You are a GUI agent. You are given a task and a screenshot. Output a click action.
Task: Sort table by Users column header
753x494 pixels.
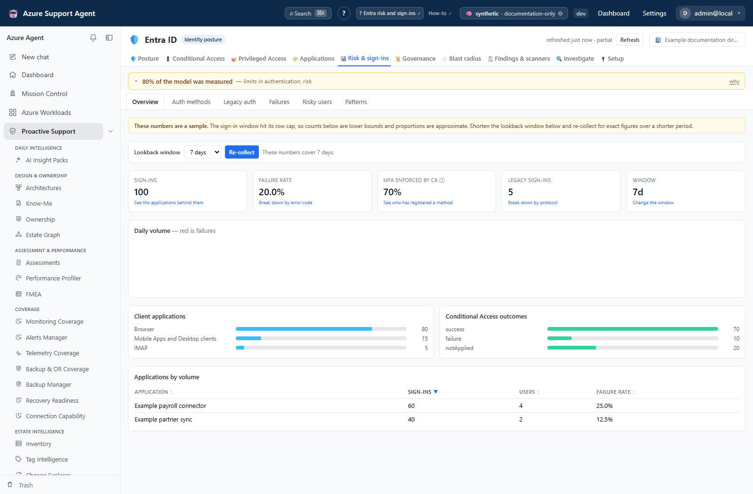point(529,392)
